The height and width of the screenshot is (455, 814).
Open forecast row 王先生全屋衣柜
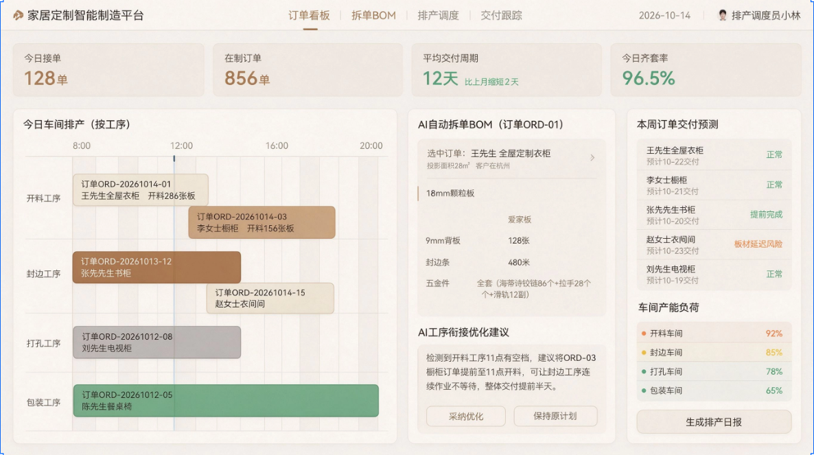714,155
